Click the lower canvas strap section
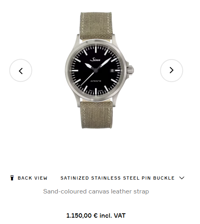 tap(96, 115)
